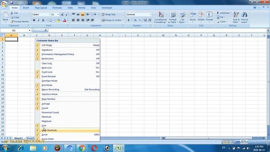270x152 pixels.
Task: Apply the Fill Color bucket
Action: (58, 20)
